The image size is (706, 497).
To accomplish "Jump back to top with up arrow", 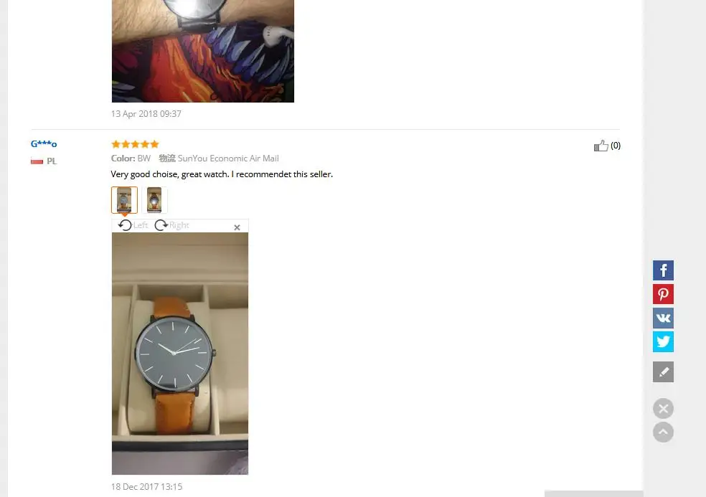I will pyautogui.click(x=663, y=432).
